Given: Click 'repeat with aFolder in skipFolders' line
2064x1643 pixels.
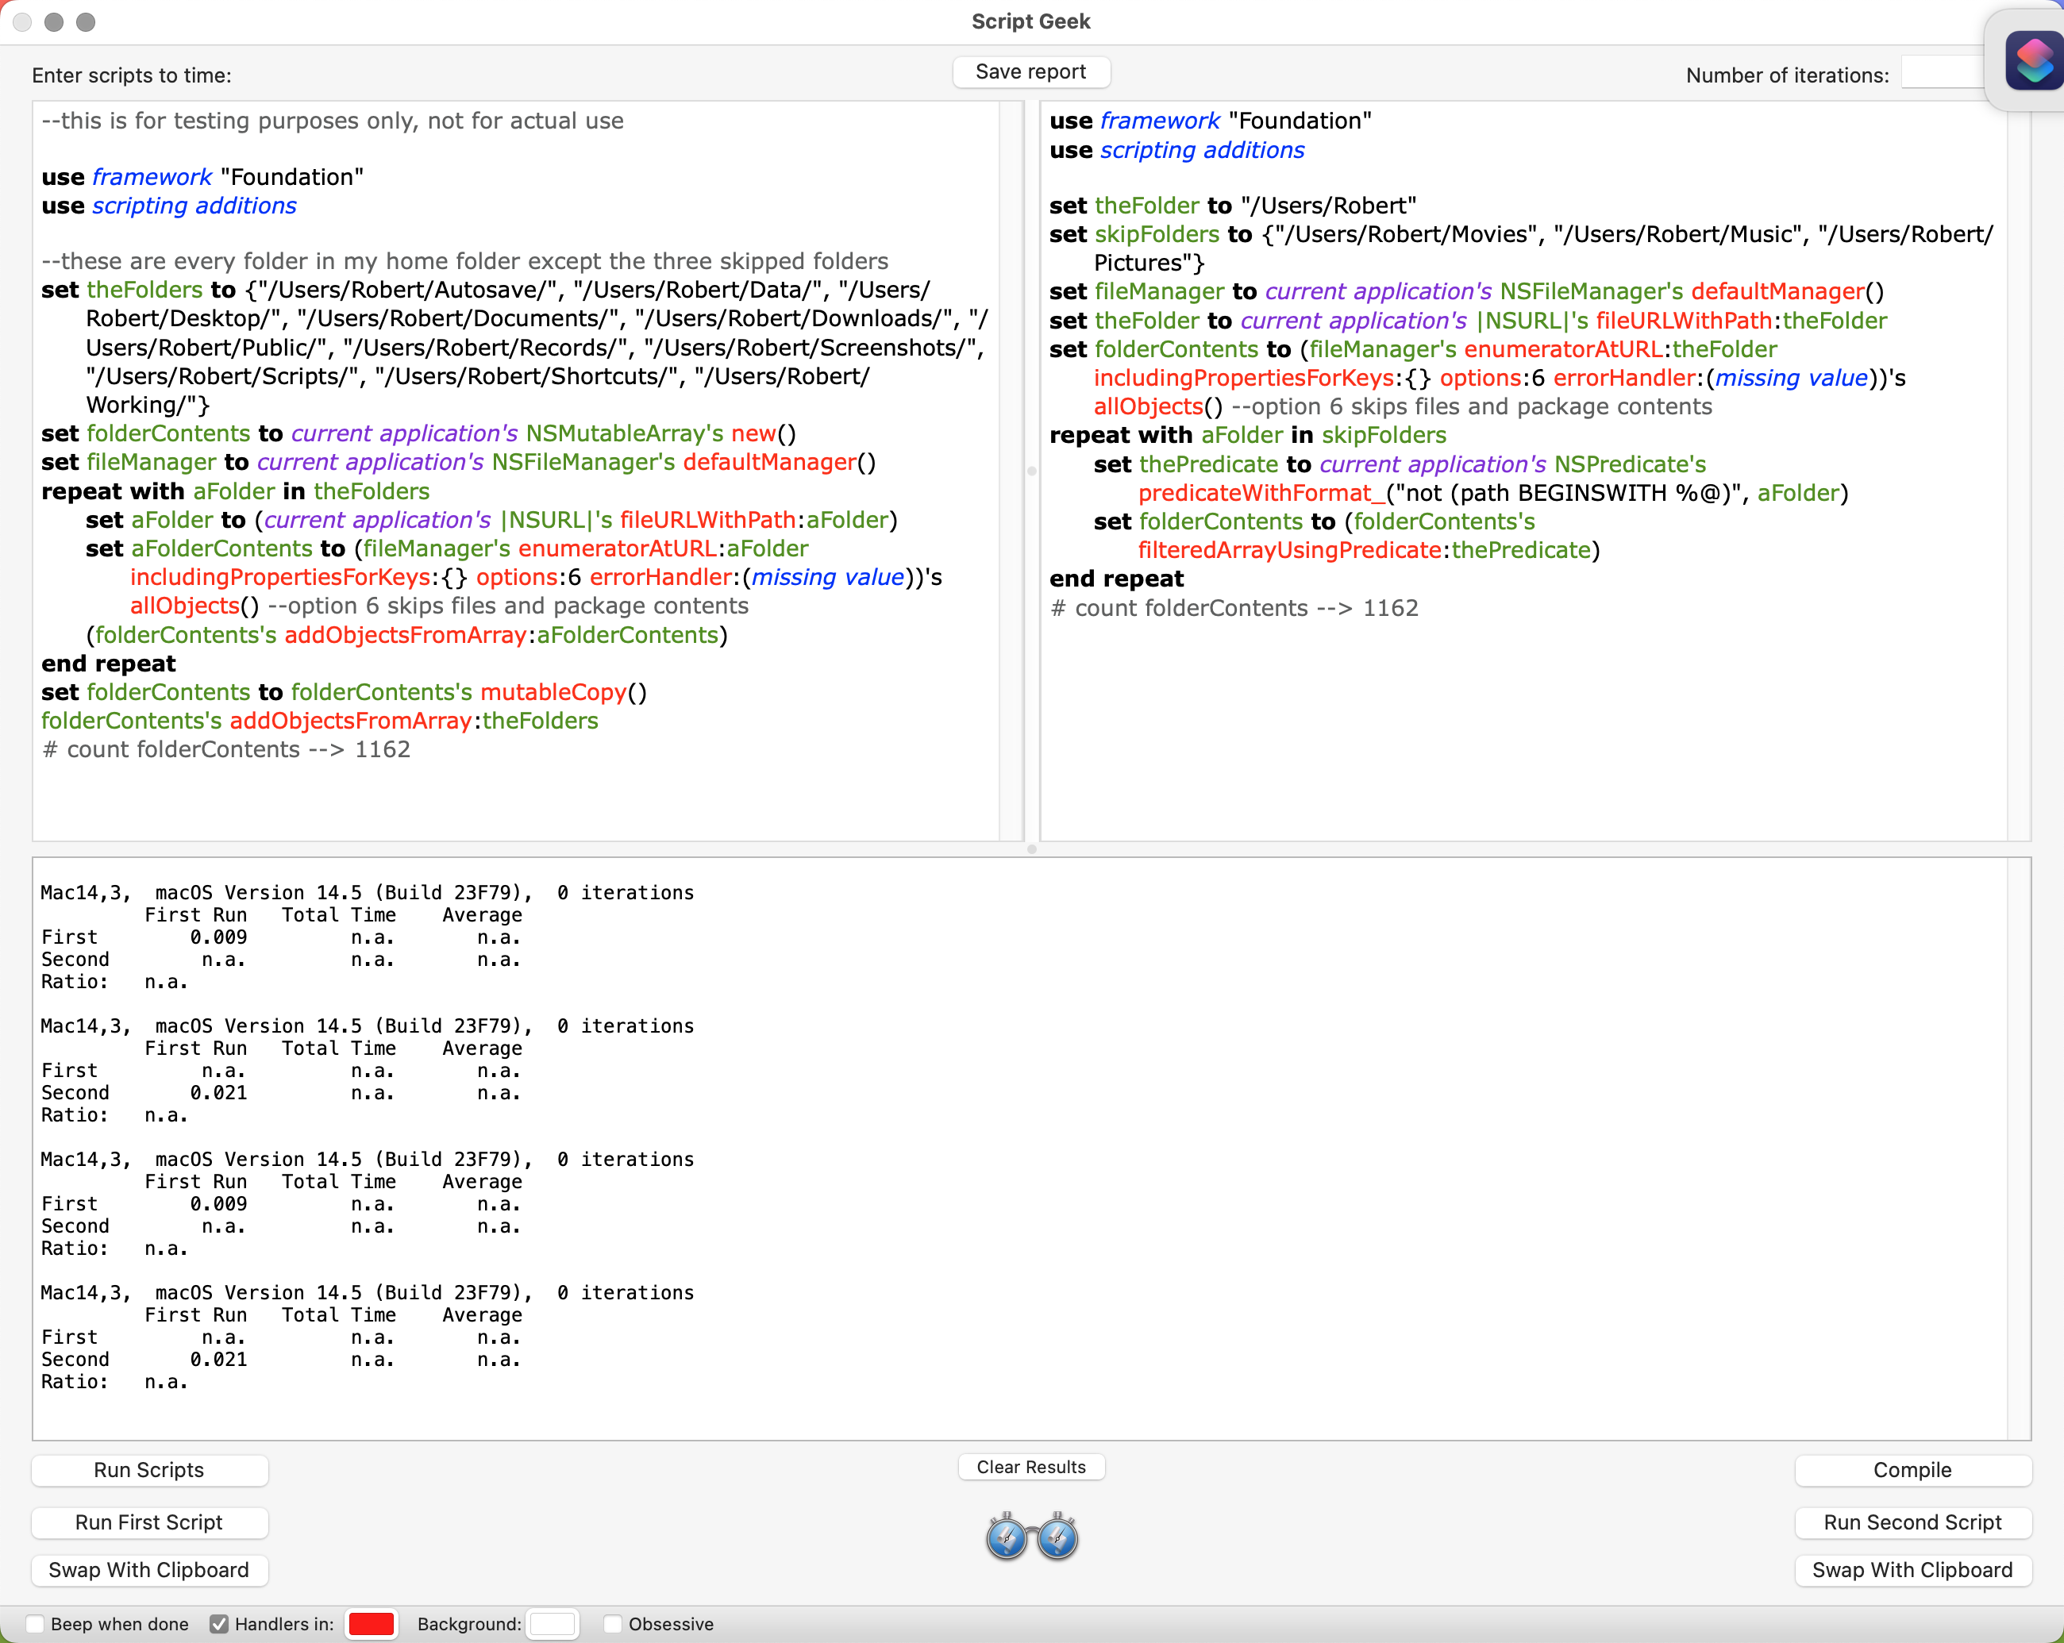Looking at the screenshot, I should click(x=1247, y=436).
